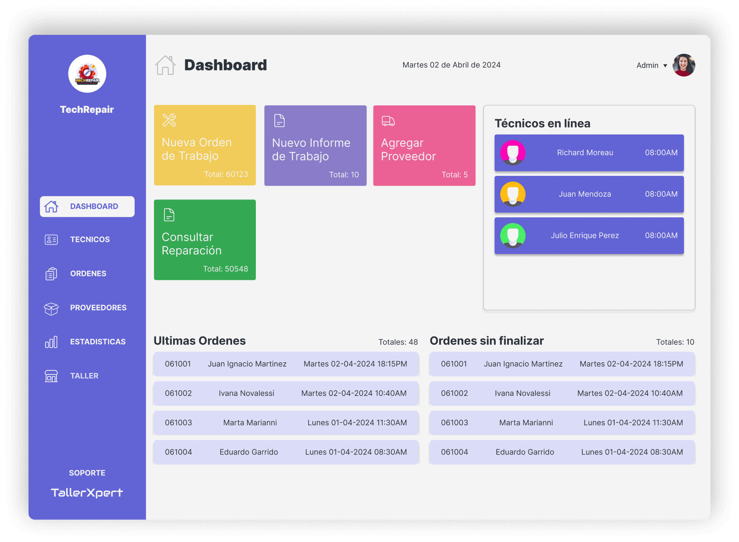The width and height of the screenshot is (739, 542).
Task: Click the TechRepair MechRepair logo
Action: click(87, 74)
